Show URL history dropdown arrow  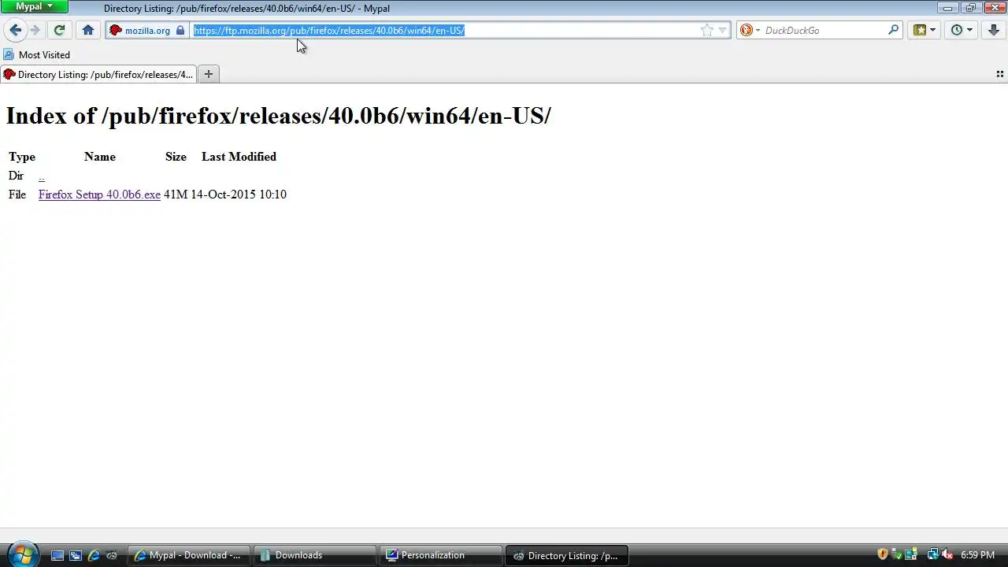(x=723, y=30)
